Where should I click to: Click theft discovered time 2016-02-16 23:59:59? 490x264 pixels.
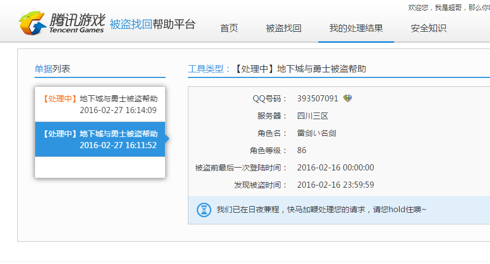click(x=336, y=185)
